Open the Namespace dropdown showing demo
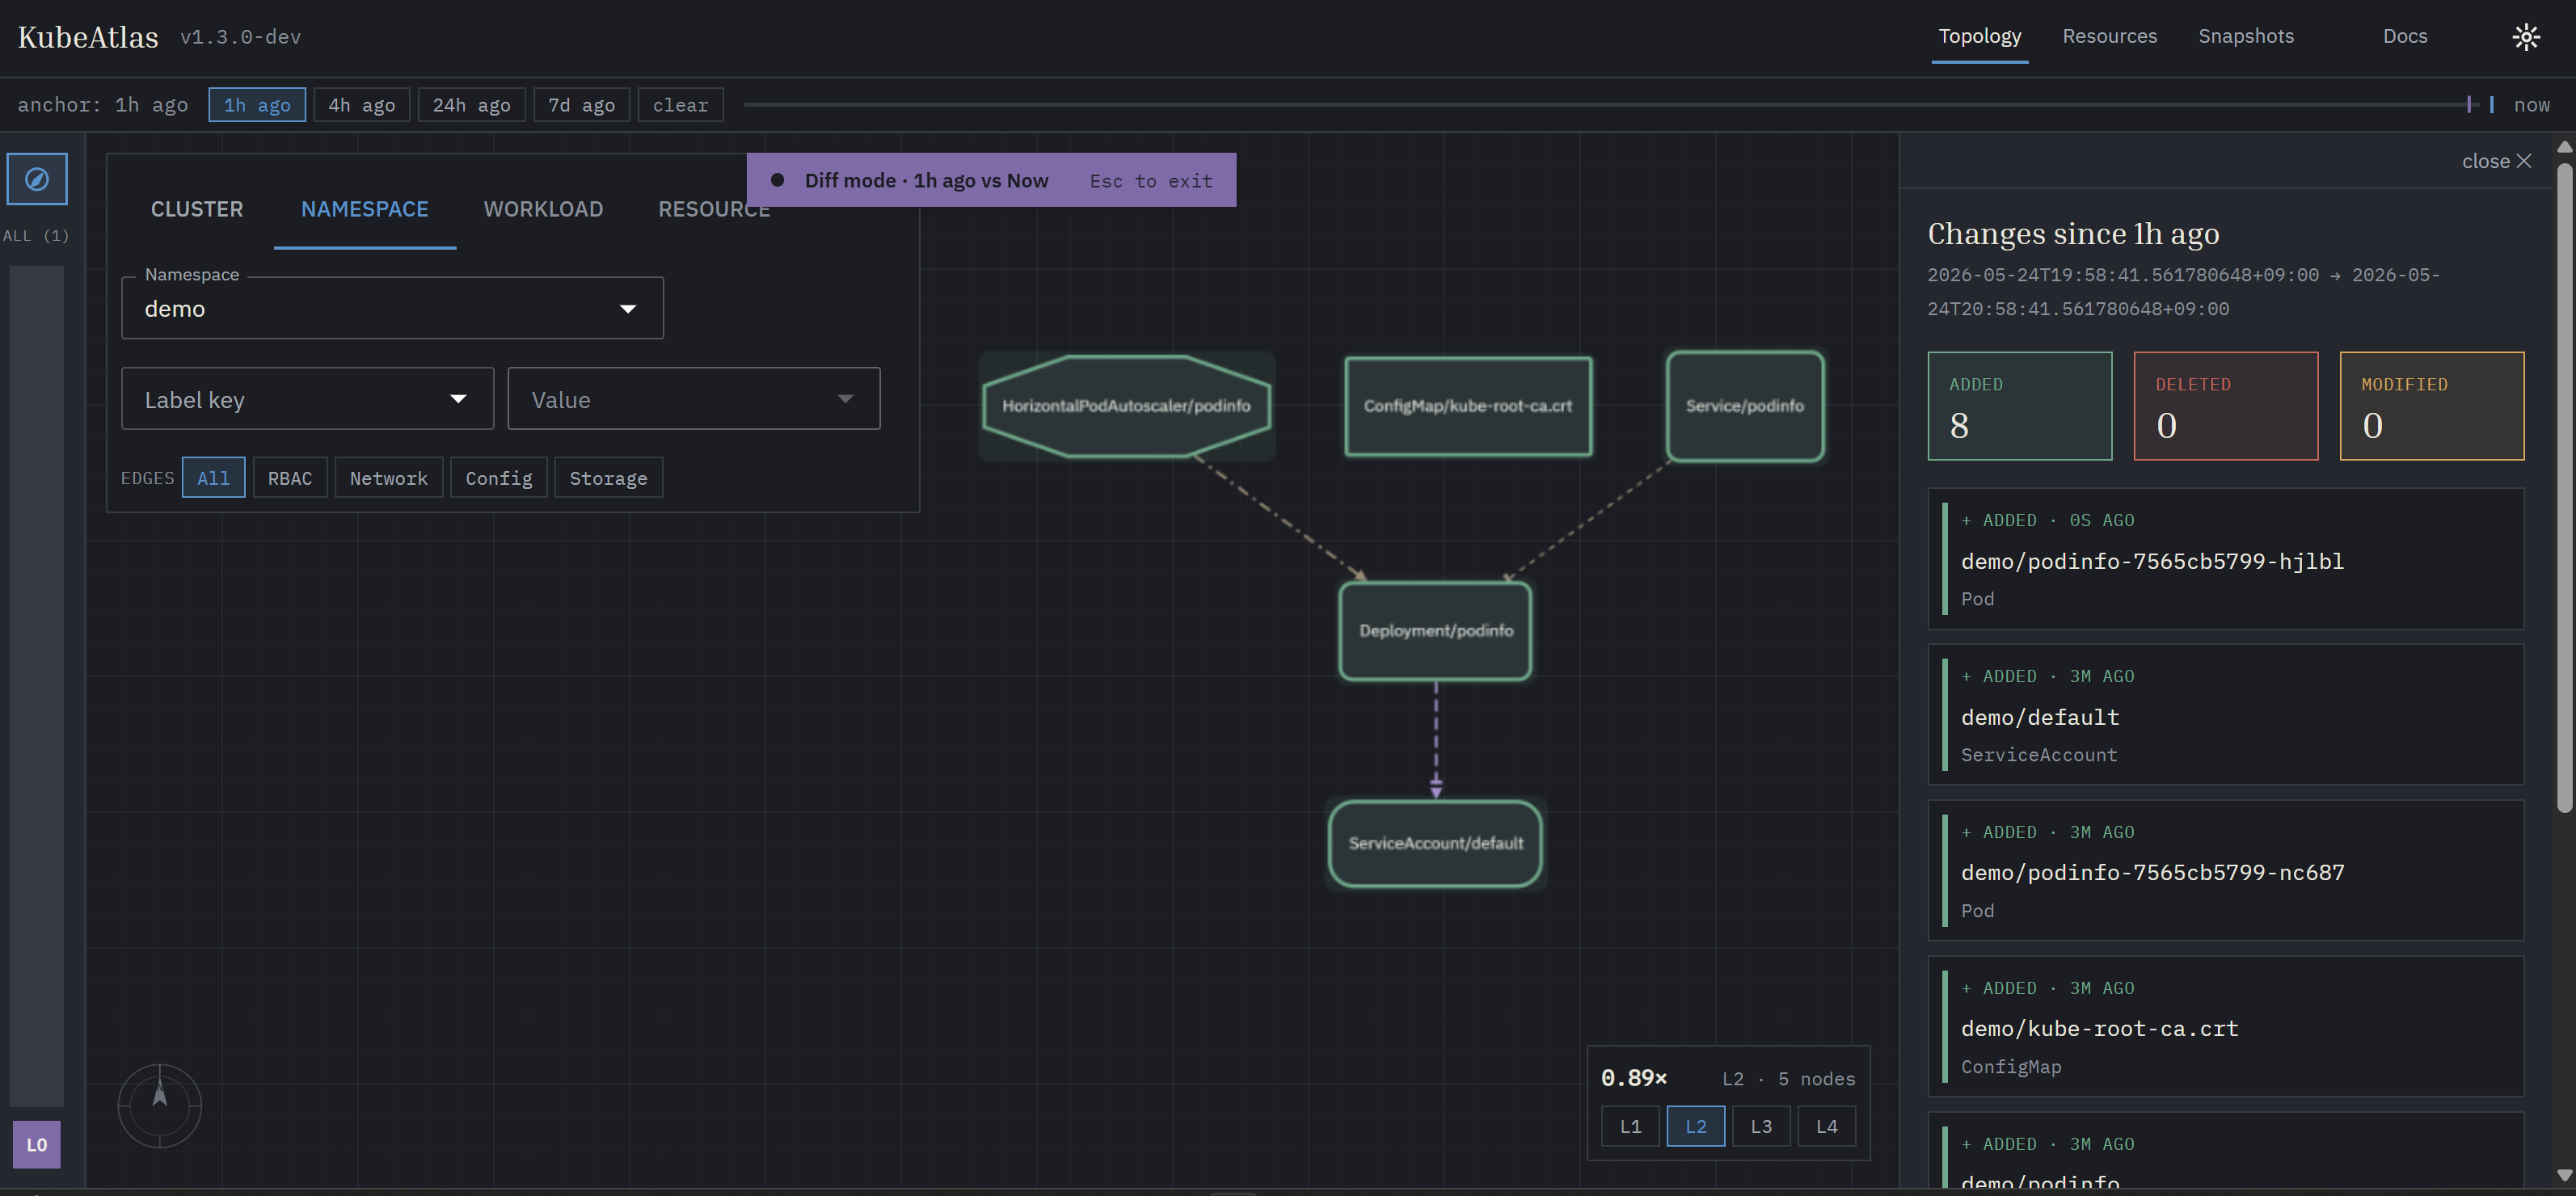The image size is (2576, 1196). pos(392,308)
